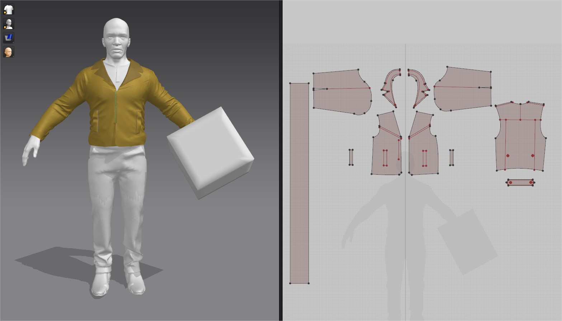562x321 pixels.
Task: Open the garment display options (T-shirt icon)
Action: (8, 9)
